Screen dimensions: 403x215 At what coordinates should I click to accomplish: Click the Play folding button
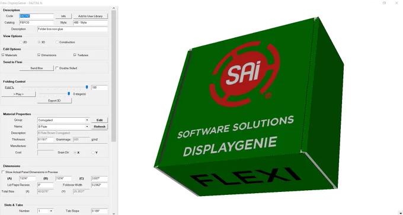pos(18,94)
